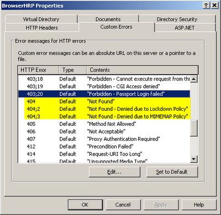
Task: Select the 415 Unsupported Media Type row
Action: (x=104, y=161)
